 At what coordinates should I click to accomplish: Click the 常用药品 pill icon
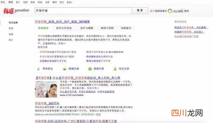point(39,69)
